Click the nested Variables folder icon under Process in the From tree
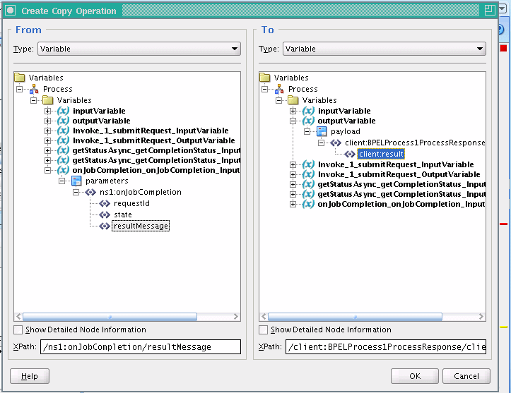This screenshot has height=393, width=511. (x=48, y=100)
